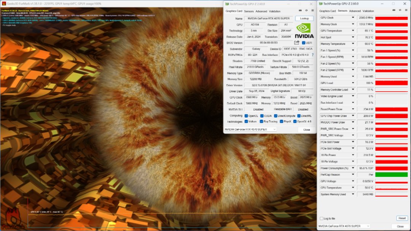Open the System Memory Used sensor dropdown
The image size is (411, 231).
point(353,194)
